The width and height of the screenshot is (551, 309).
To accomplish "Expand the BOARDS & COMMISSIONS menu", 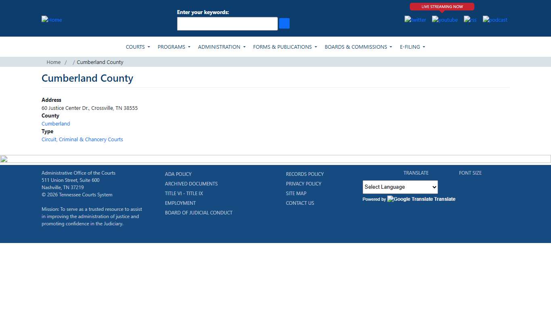I will (358, 47).
